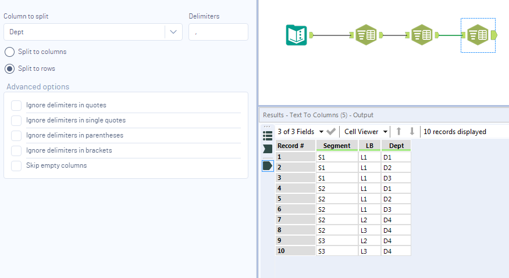Open the Column to split dropdown
Screen dimensions: 509x278
173,33
